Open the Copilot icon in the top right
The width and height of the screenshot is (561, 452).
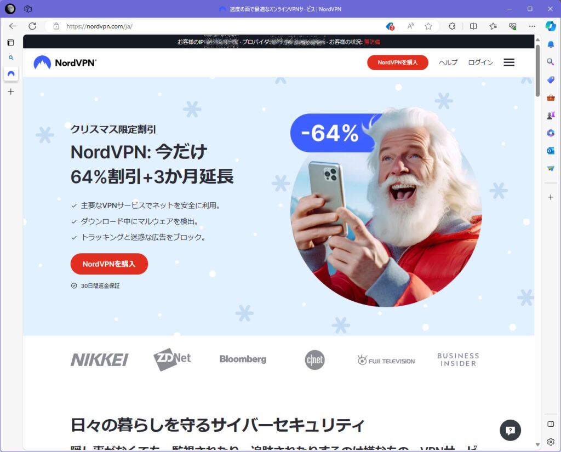click(x=551, y=26)
